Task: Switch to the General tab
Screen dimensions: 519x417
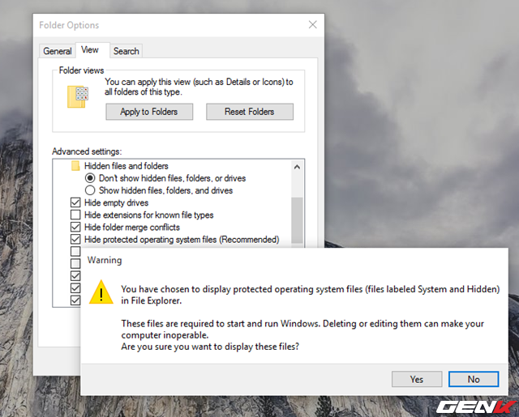Action: coord(58,51)
